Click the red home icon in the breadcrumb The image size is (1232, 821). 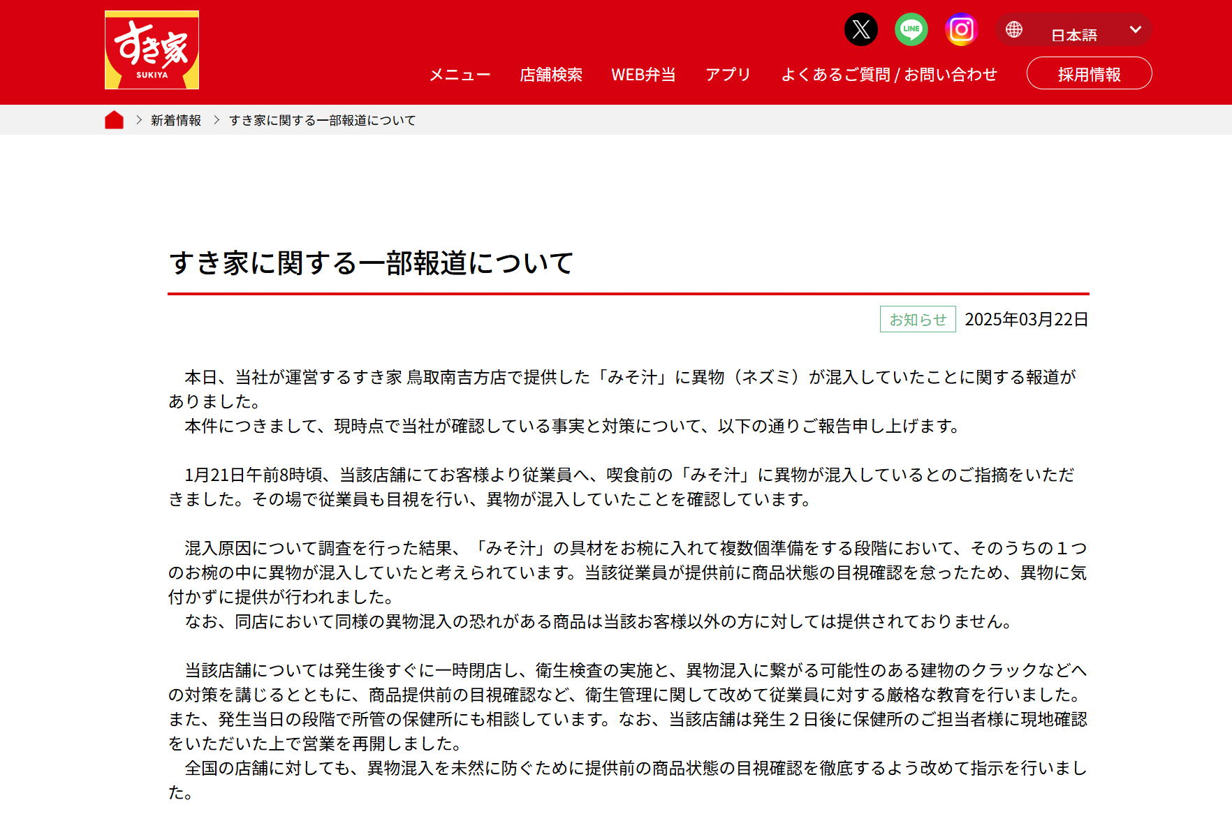pyautogui.click(x=114, y=119)
